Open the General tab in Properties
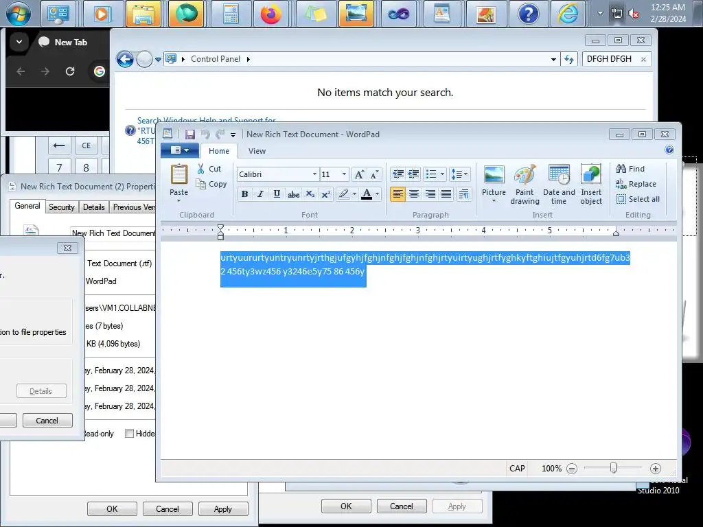The height and width of the screenshot is (527, 703). [x=27, y=206]
